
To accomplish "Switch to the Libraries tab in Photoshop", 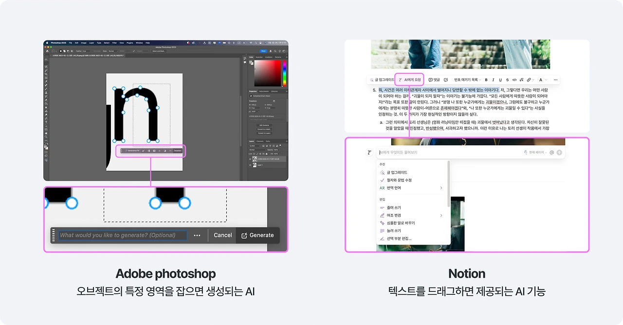I will coord(275,91).
